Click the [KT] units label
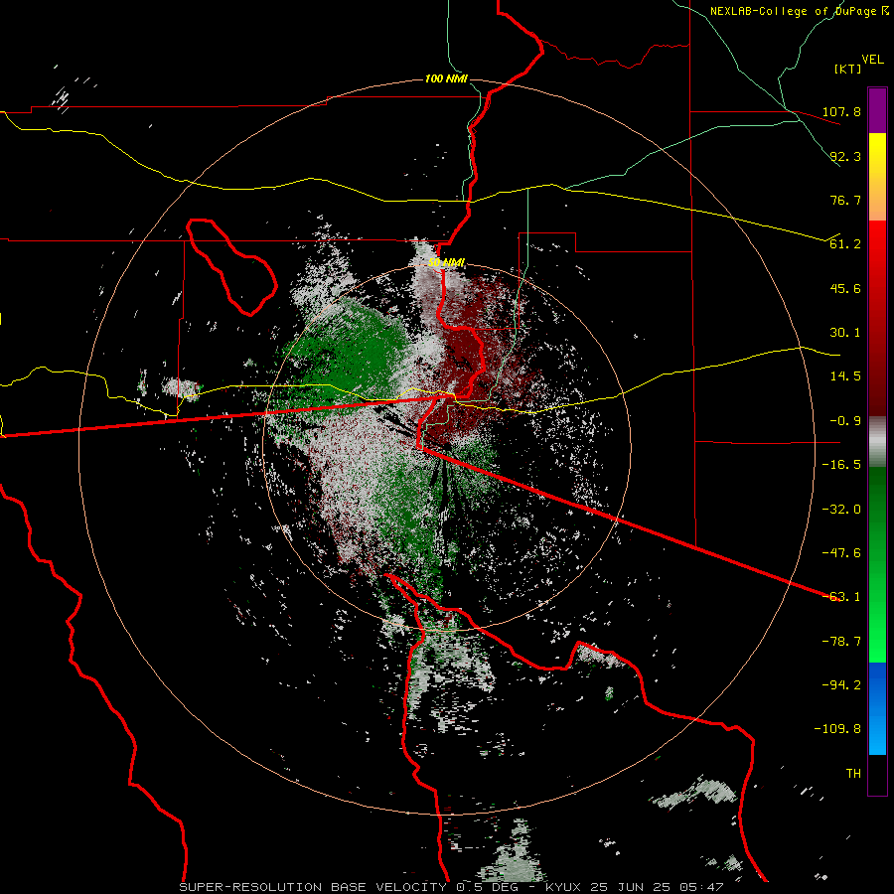Viewport: 894px width, 894px height. (x=848, y=69)
